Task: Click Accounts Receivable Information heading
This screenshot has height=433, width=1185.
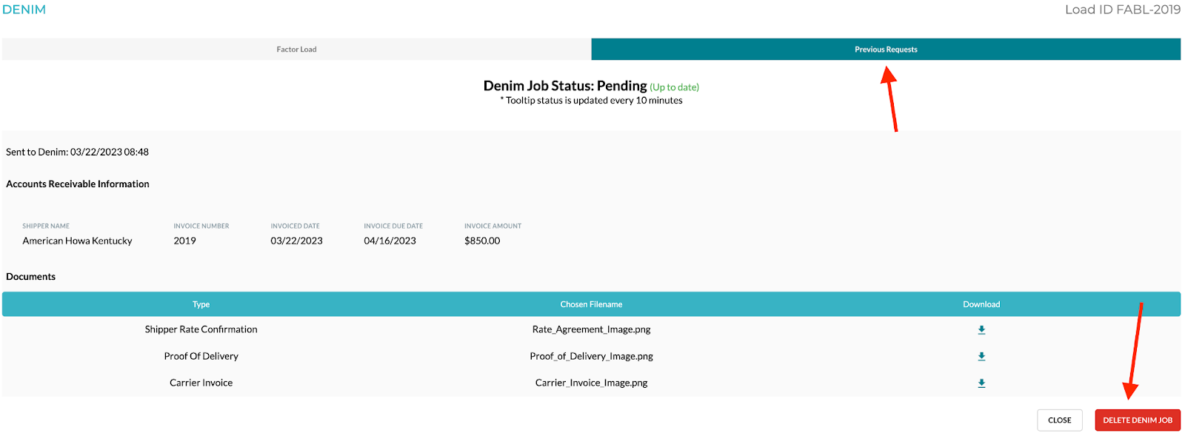Action: [78, 184]
